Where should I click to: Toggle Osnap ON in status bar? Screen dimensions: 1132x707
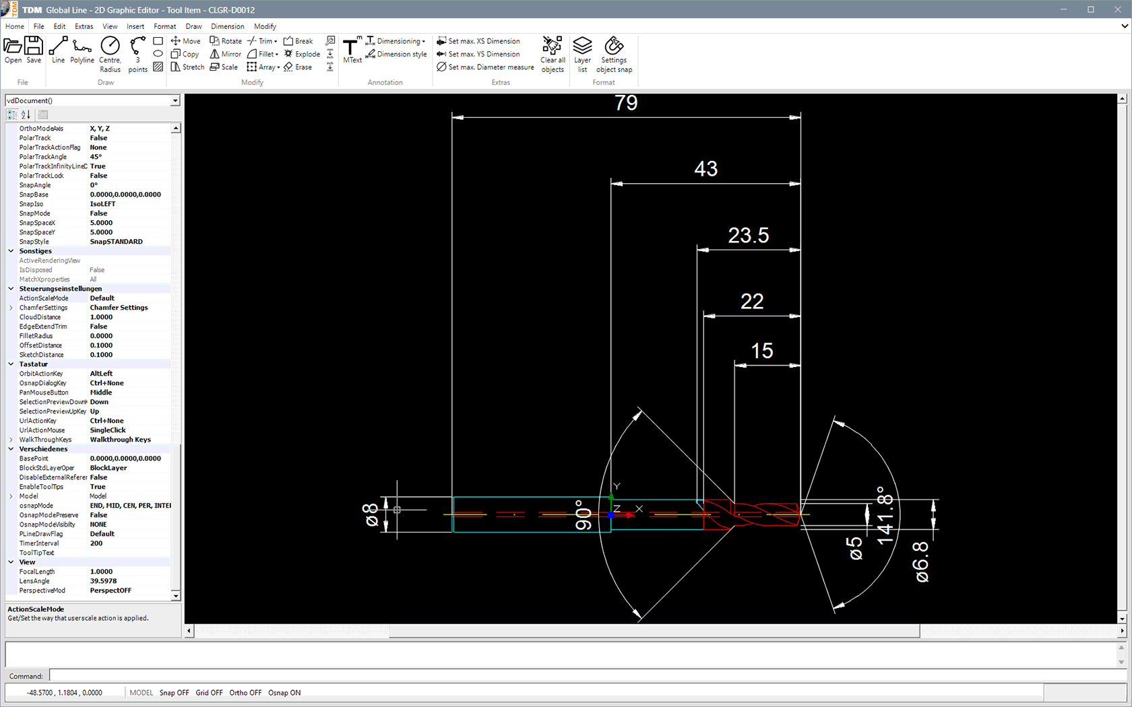[x=284, y=692]
